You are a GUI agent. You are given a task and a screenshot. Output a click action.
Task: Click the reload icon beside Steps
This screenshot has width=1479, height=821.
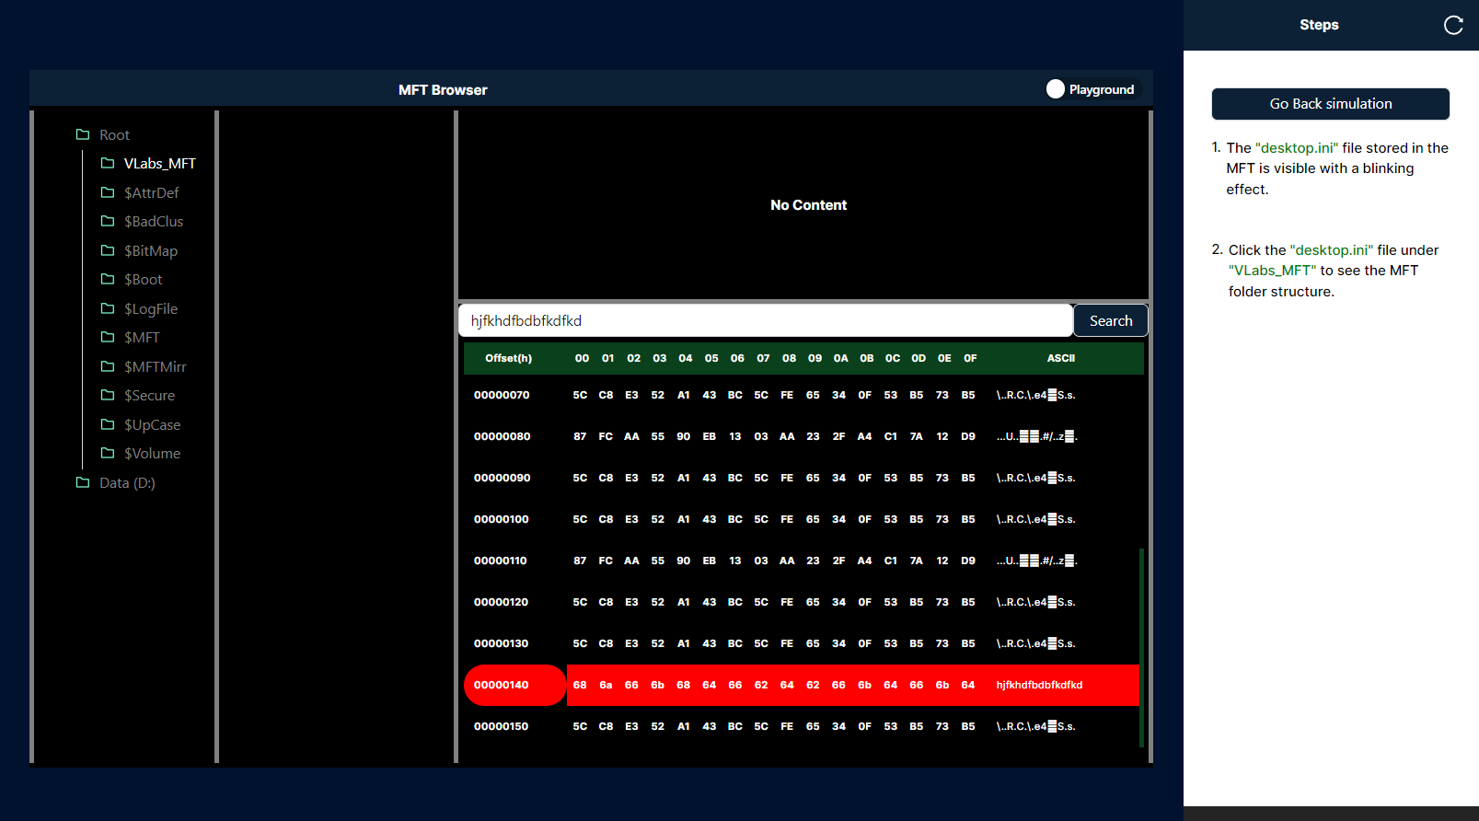[1452, 25]
